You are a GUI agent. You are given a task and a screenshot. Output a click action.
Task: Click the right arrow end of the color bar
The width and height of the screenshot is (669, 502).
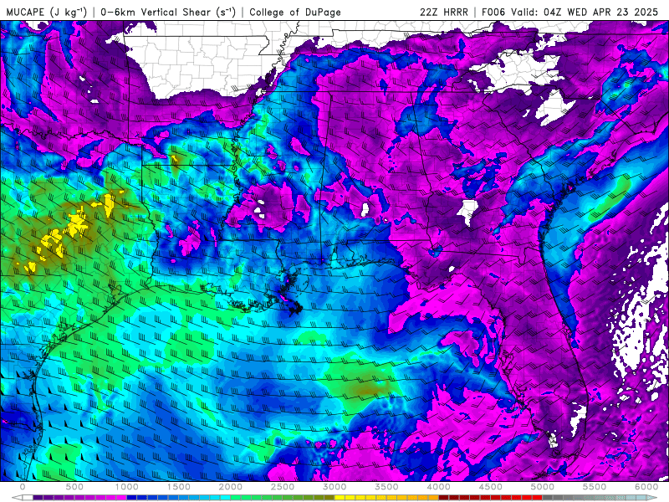click(x=651, y=498)
